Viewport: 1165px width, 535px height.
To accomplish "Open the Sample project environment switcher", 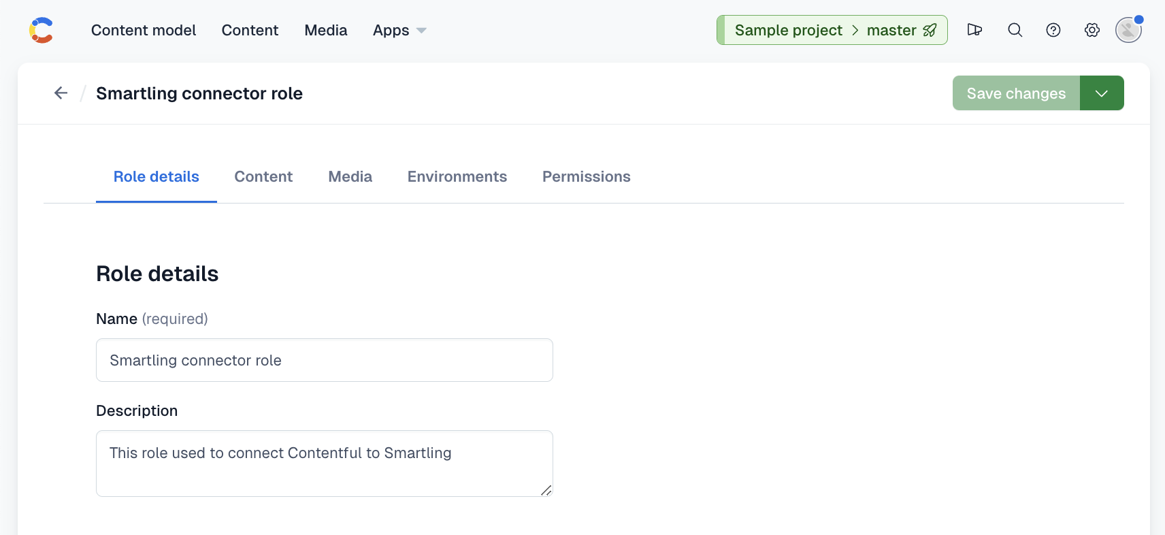I will [x=832, y=30].
